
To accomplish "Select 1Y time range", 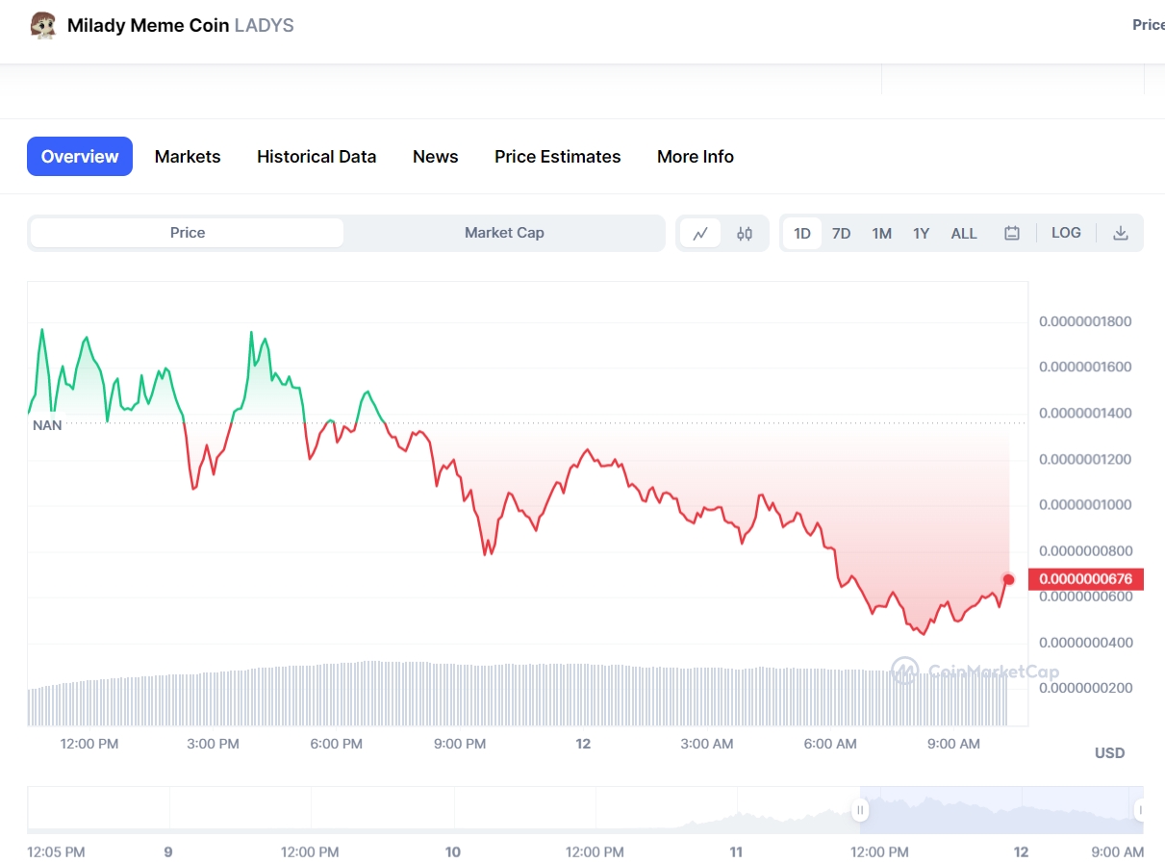I will (922, 233).
